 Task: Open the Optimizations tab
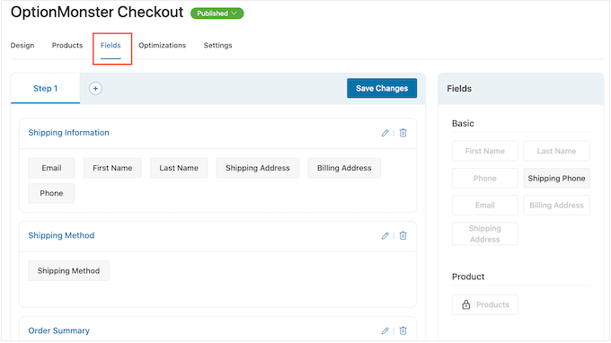coord(162,45)
